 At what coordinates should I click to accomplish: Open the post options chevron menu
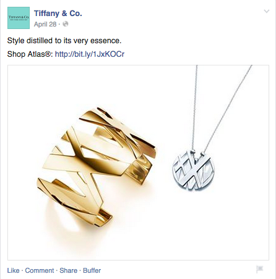point(267,11)
